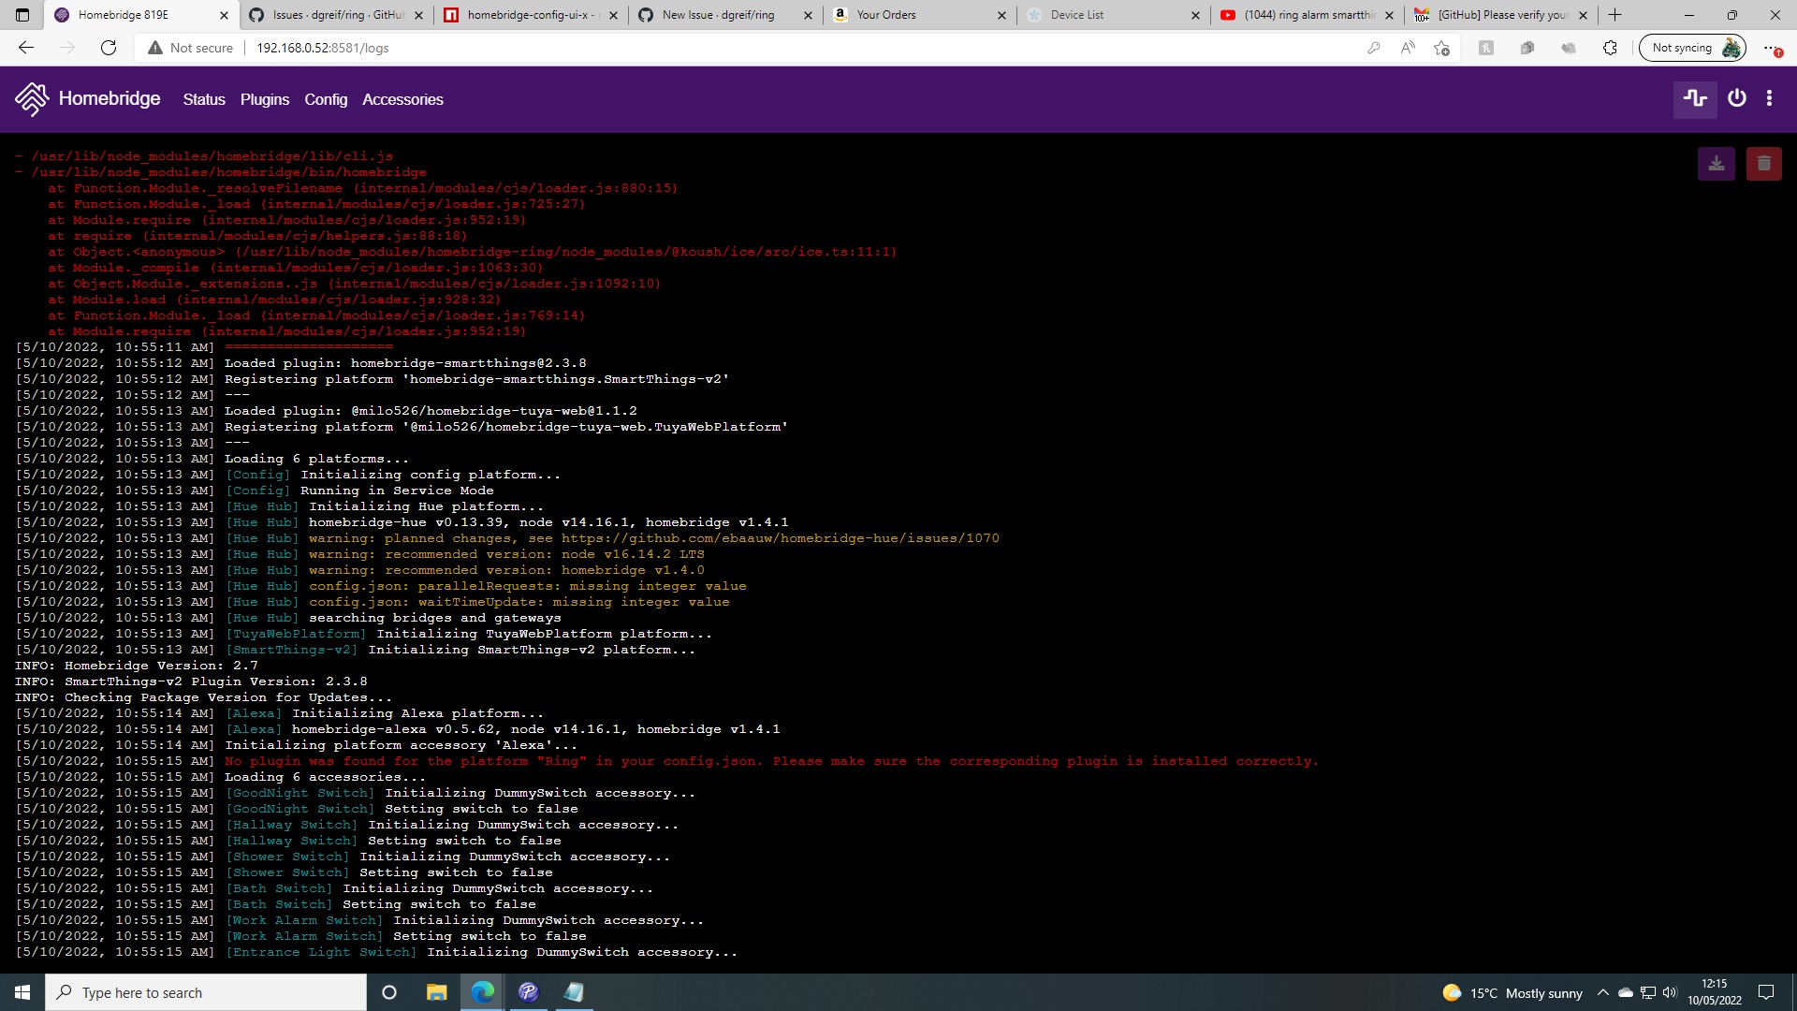The image size is (1797, 1011).
Task: Open browser extensions puzzle icon
Action: [1610, 48]
